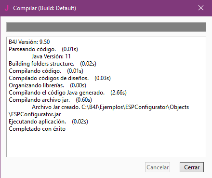Click the 'Java Versión: 11' line
Viewport: 212px width, 178px height.
pyautogui.click(x=51, y=56)
